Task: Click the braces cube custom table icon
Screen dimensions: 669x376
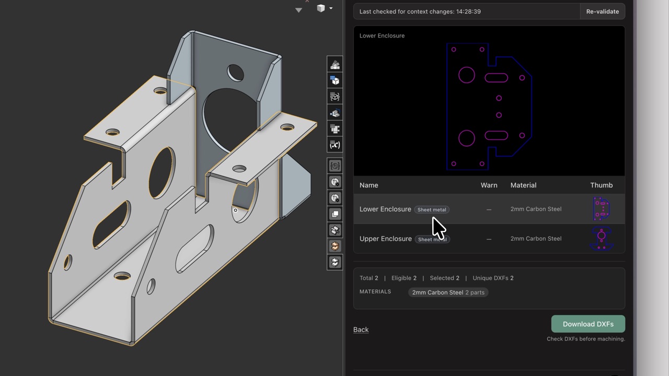Action: 335,97
